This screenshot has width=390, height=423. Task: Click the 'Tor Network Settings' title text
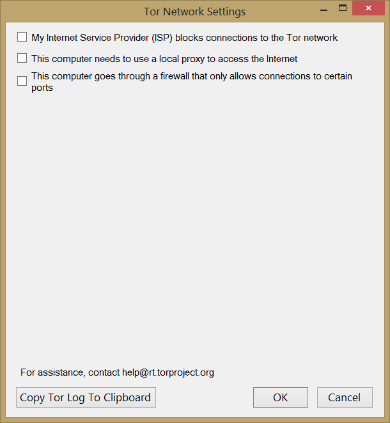coord(194,12)
